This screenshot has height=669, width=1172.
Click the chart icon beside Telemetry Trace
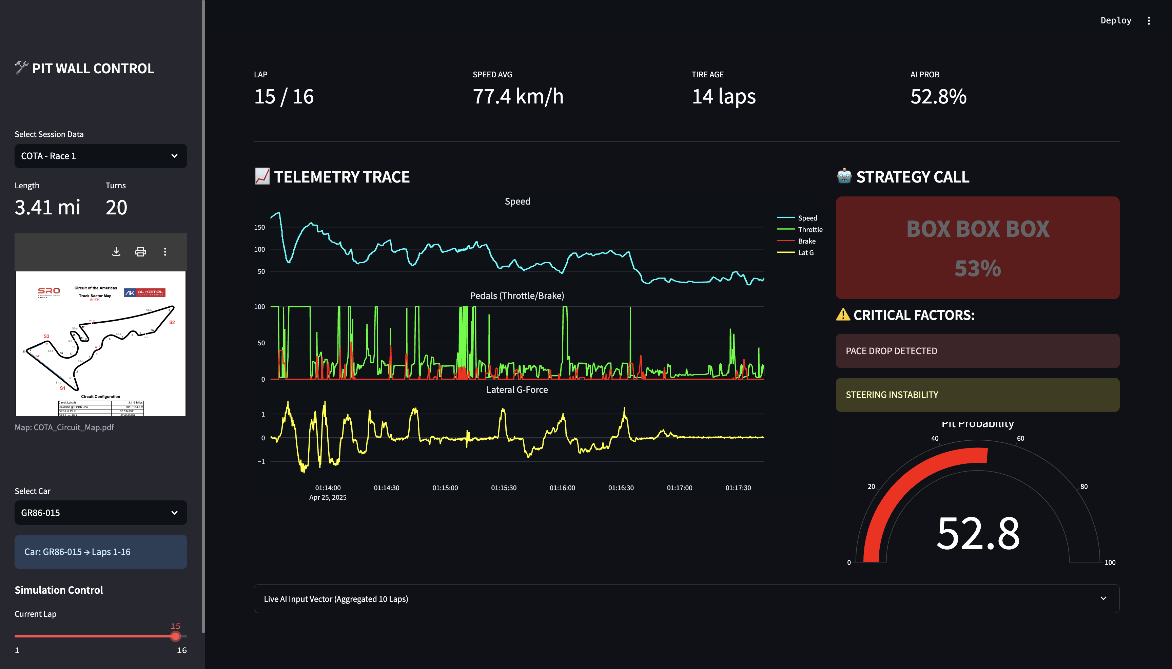262,176
